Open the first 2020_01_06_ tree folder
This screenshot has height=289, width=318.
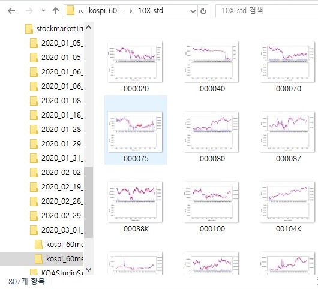point(62,72)
